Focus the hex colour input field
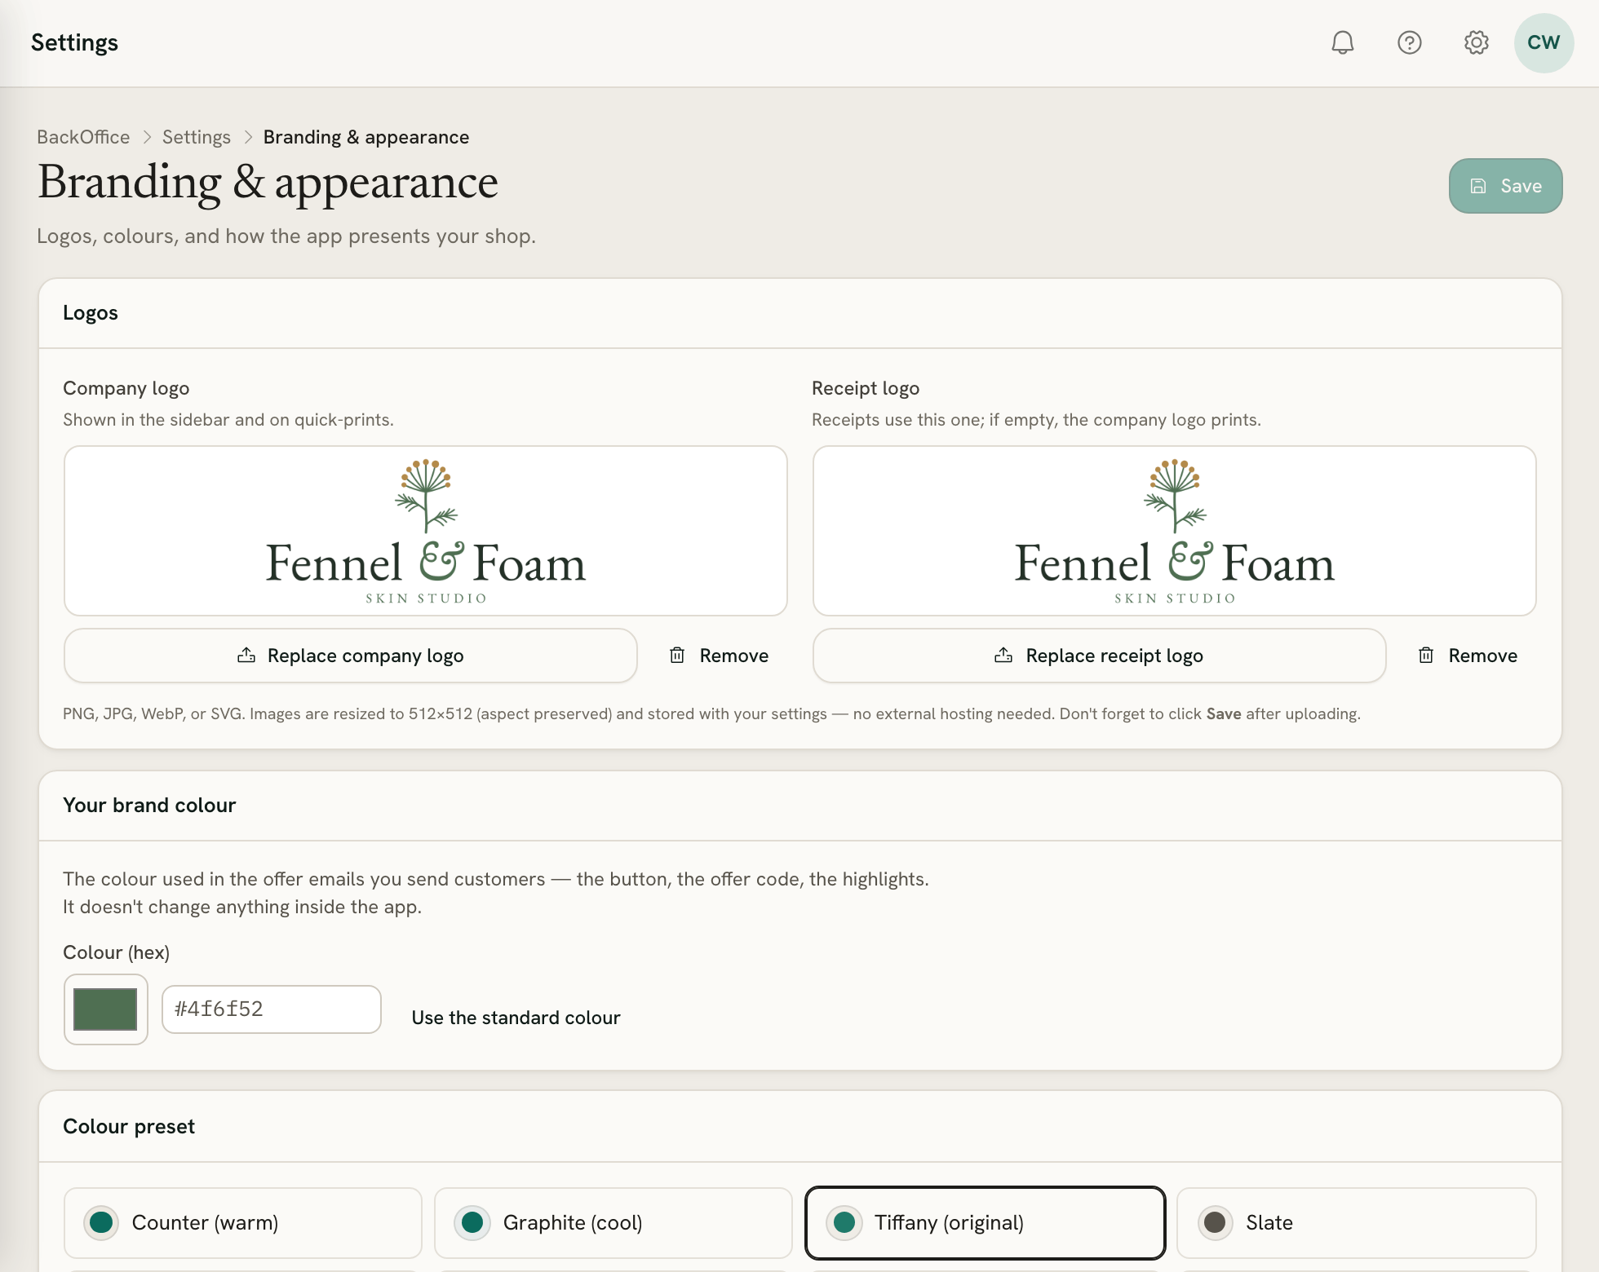 click(271, 1009)
